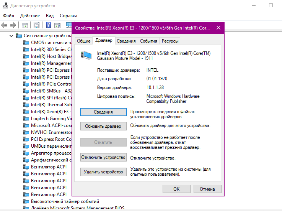Select Intel(R) Thermal Subsystem tree item
This screenshot has height=211, width=282.
click(51, 105)
